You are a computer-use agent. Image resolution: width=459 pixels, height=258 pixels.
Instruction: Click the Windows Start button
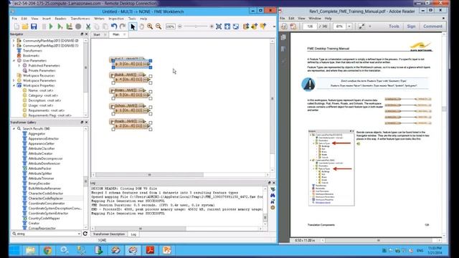pos(14,250)
